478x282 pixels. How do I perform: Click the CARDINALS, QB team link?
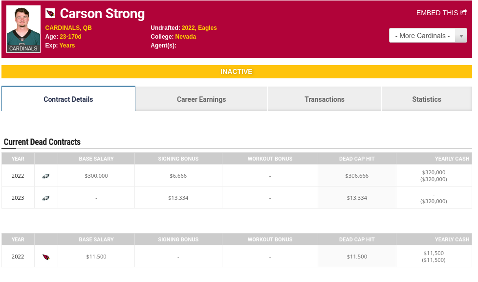click(68, 28)
